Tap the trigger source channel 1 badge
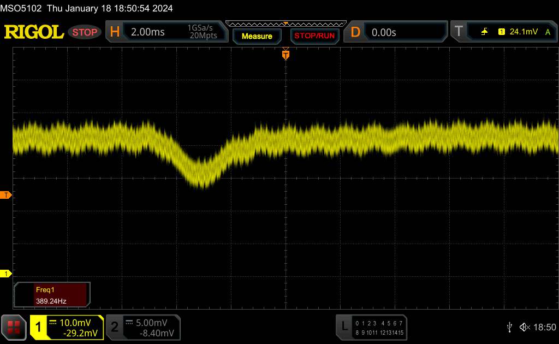 coord(501,32)
